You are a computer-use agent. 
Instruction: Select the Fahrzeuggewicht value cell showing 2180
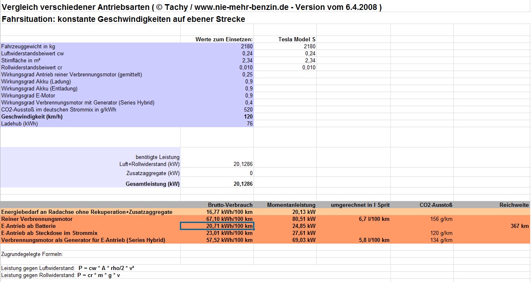[x=246, y=46]
